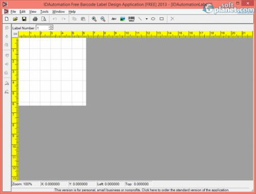The image size is (256, 194).
Task: Click 'Top: 0.000000' status bar value
Action: [x=137, y=184]
